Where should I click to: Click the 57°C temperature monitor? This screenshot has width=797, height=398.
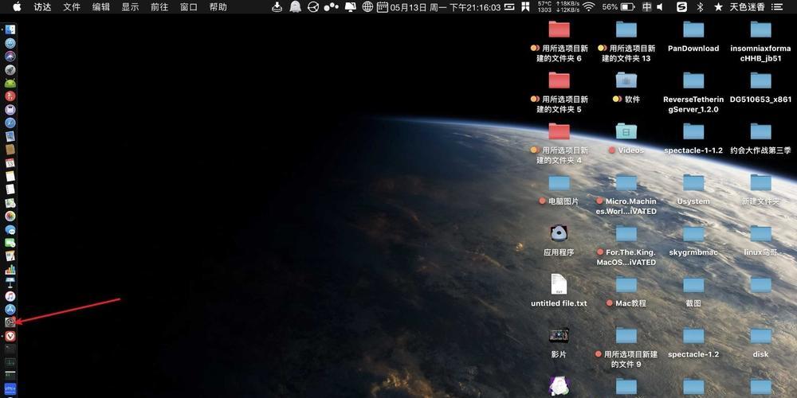click(544, 6)
